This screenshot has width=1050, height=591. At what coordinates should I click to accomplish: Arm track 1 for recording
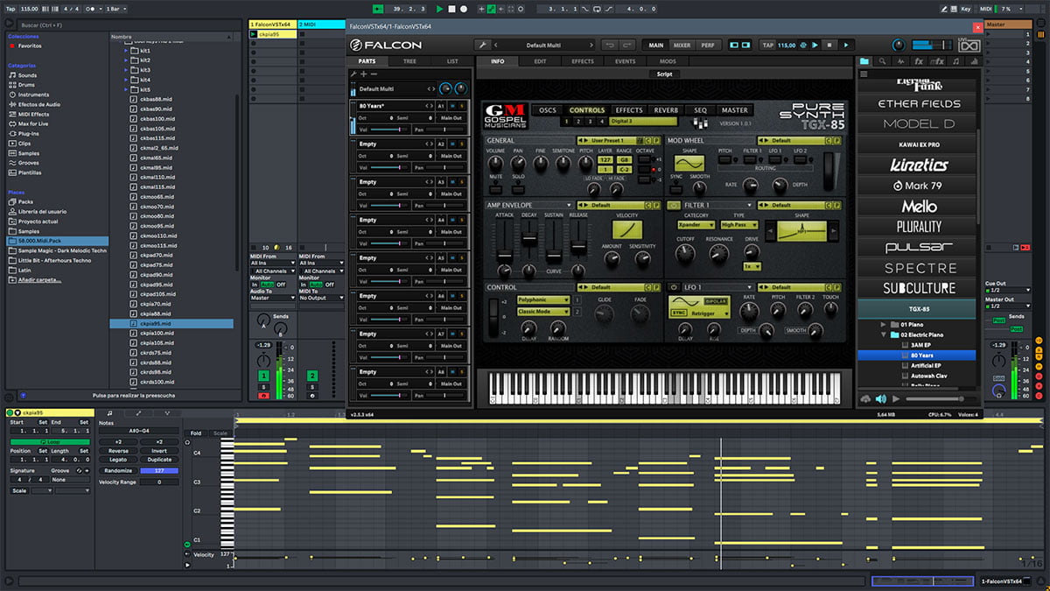coord(262,396)
